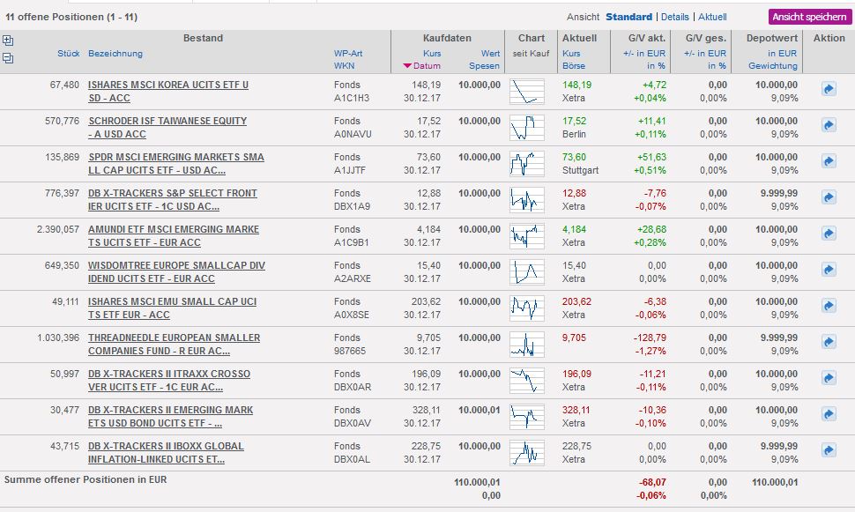Viewport: 855px width, 512px height.
Task: Expand all positions with the plus icon
Action: pyautogui.click(x=8, y=41)
